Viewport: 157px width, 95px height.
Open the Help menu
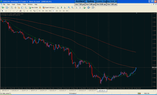coord(36,5)
